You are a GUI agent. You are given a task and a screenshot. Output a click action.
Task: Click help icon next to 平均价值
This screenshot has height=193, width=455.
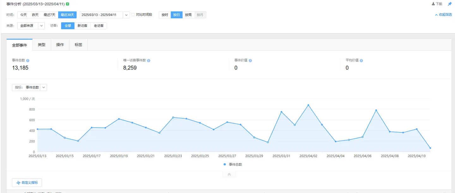(x=361, y=60)
